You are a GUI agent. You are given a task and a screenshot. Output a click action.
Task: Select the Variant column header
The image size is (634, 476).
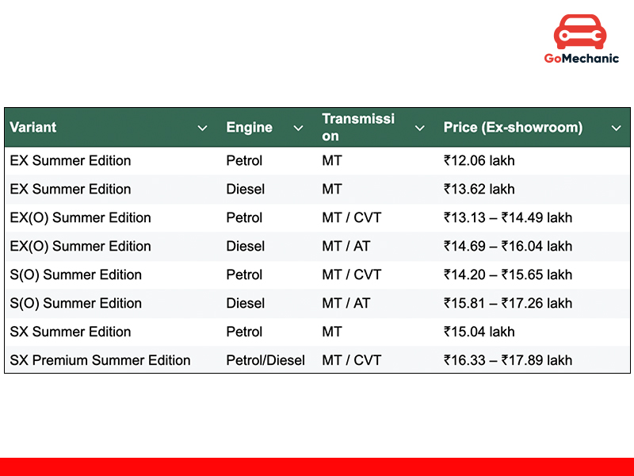[x=32, y=128]
